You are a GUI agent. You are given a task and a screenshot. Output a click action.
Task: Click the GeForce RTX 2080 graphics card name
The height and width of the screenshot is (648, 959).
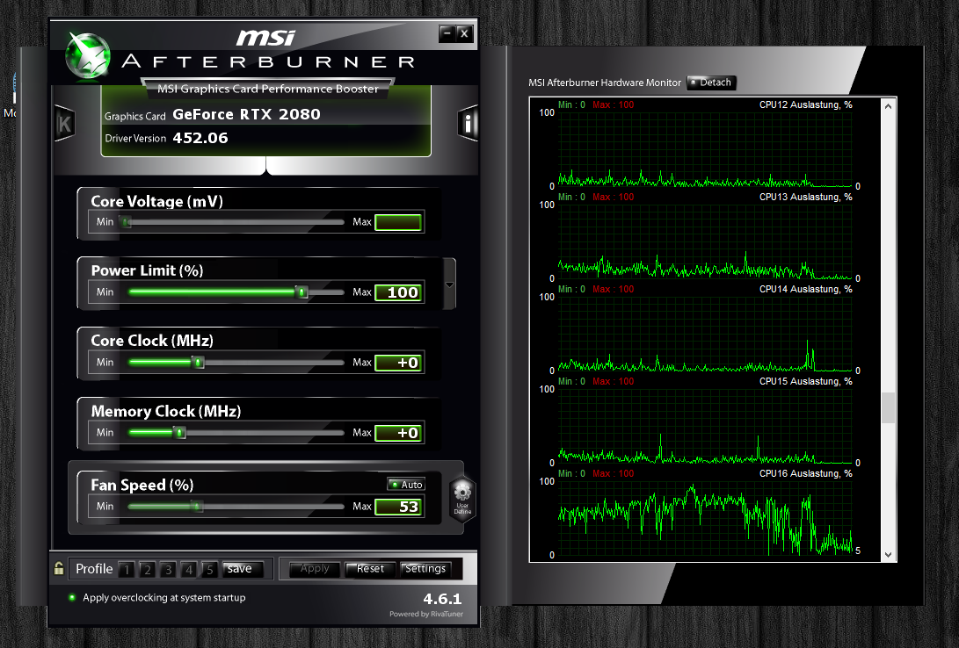click(246, 114)
